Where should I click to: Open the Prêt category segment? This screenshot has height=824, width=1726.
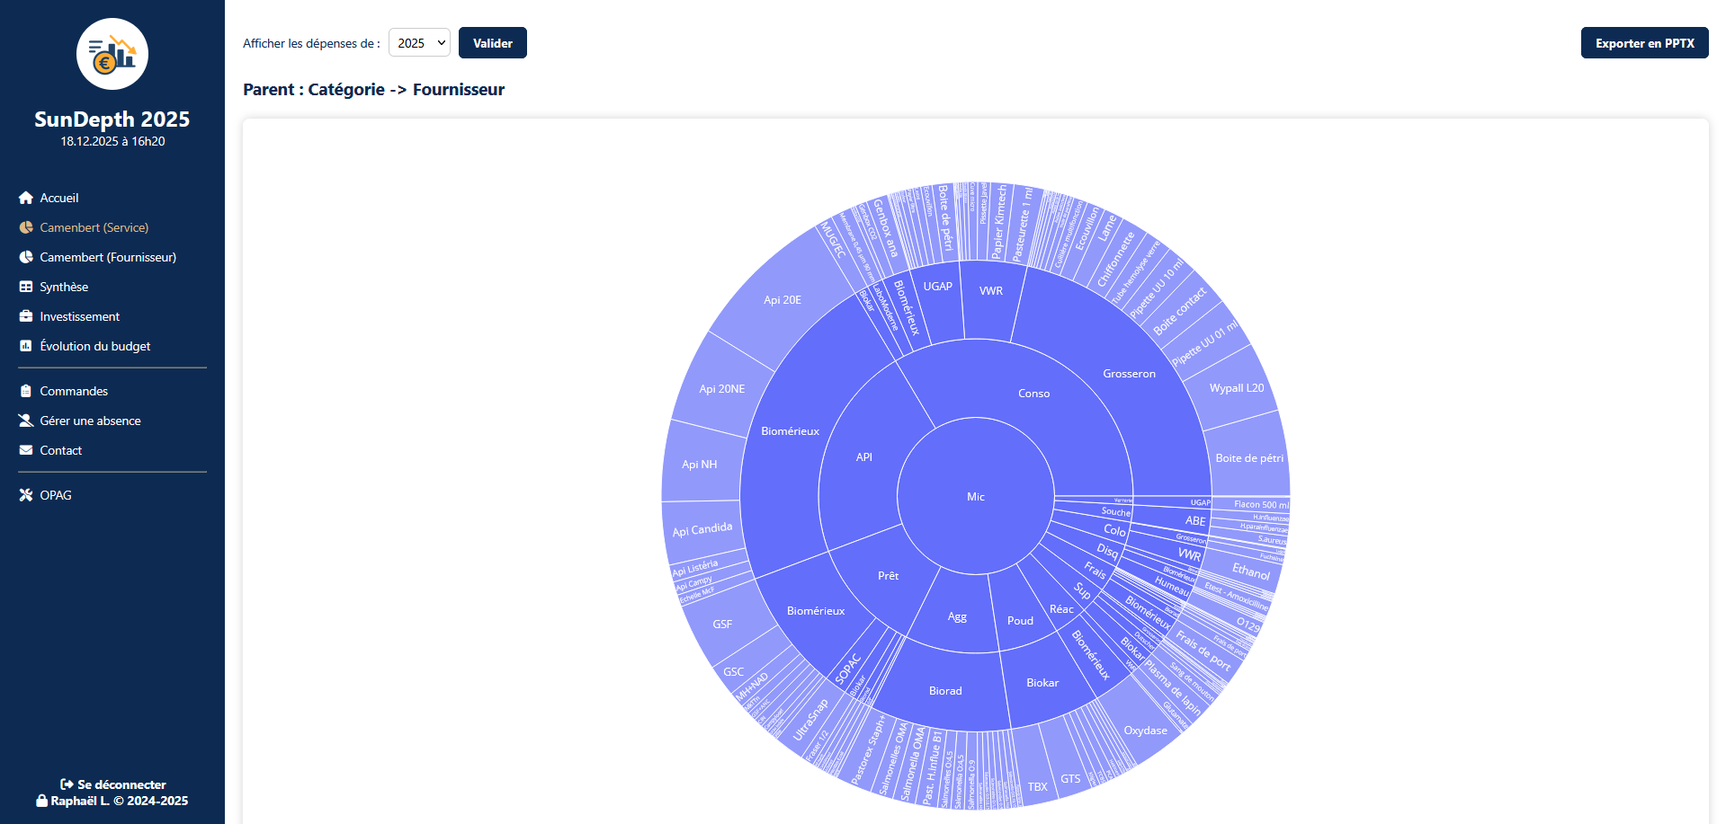pos(889,576)
